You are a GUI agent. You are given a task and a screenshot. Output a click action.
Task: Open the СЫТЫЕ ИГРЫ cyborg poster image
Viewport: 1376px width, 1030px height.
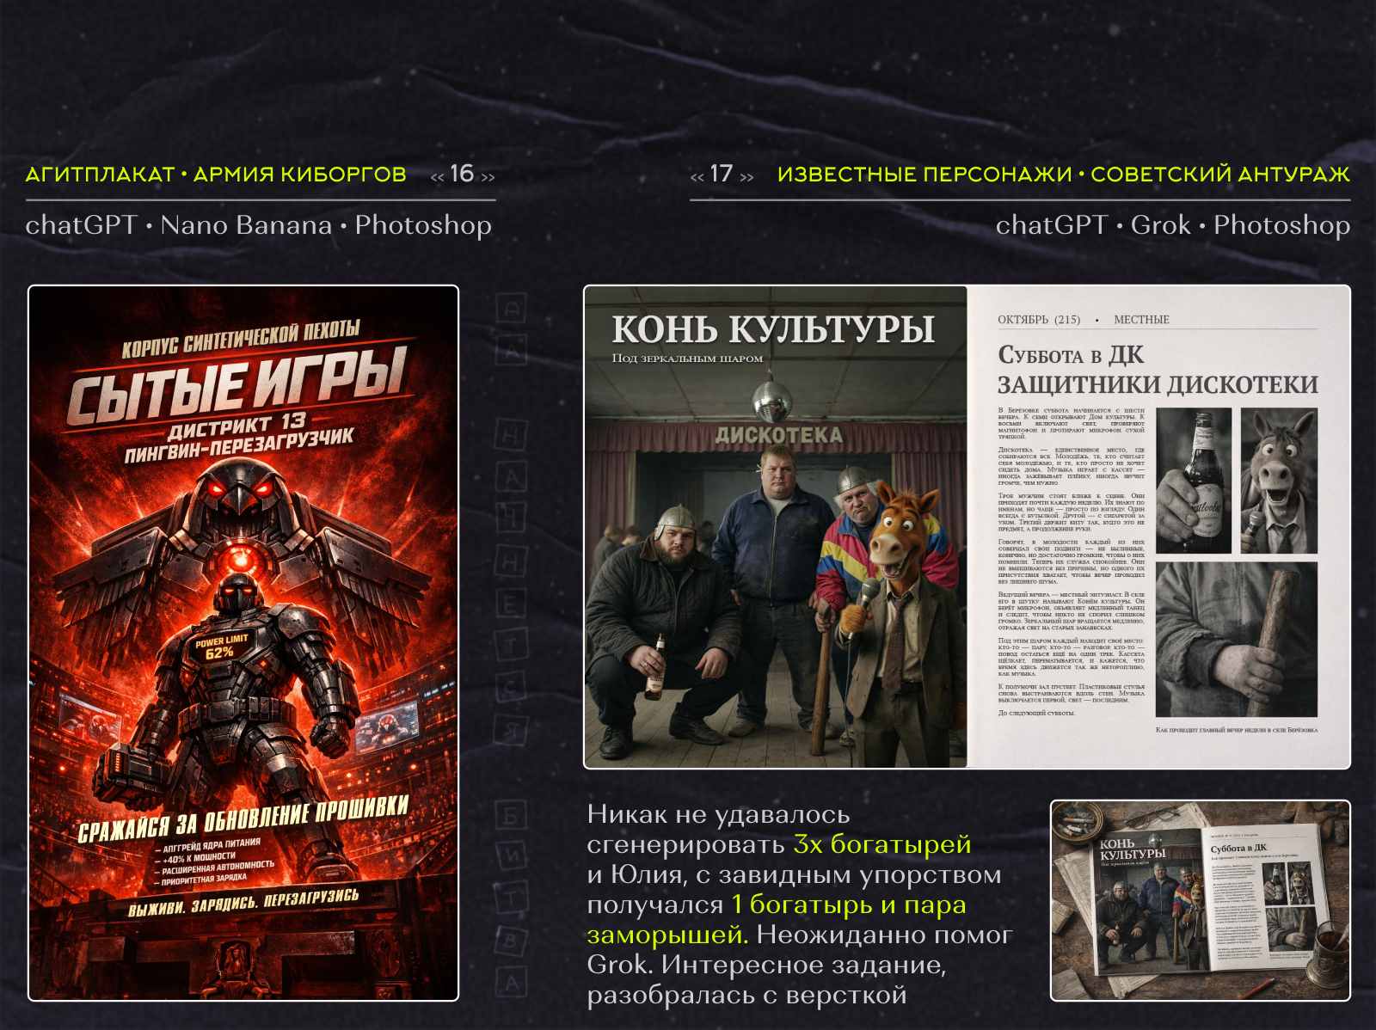click(x=243, y=643)
